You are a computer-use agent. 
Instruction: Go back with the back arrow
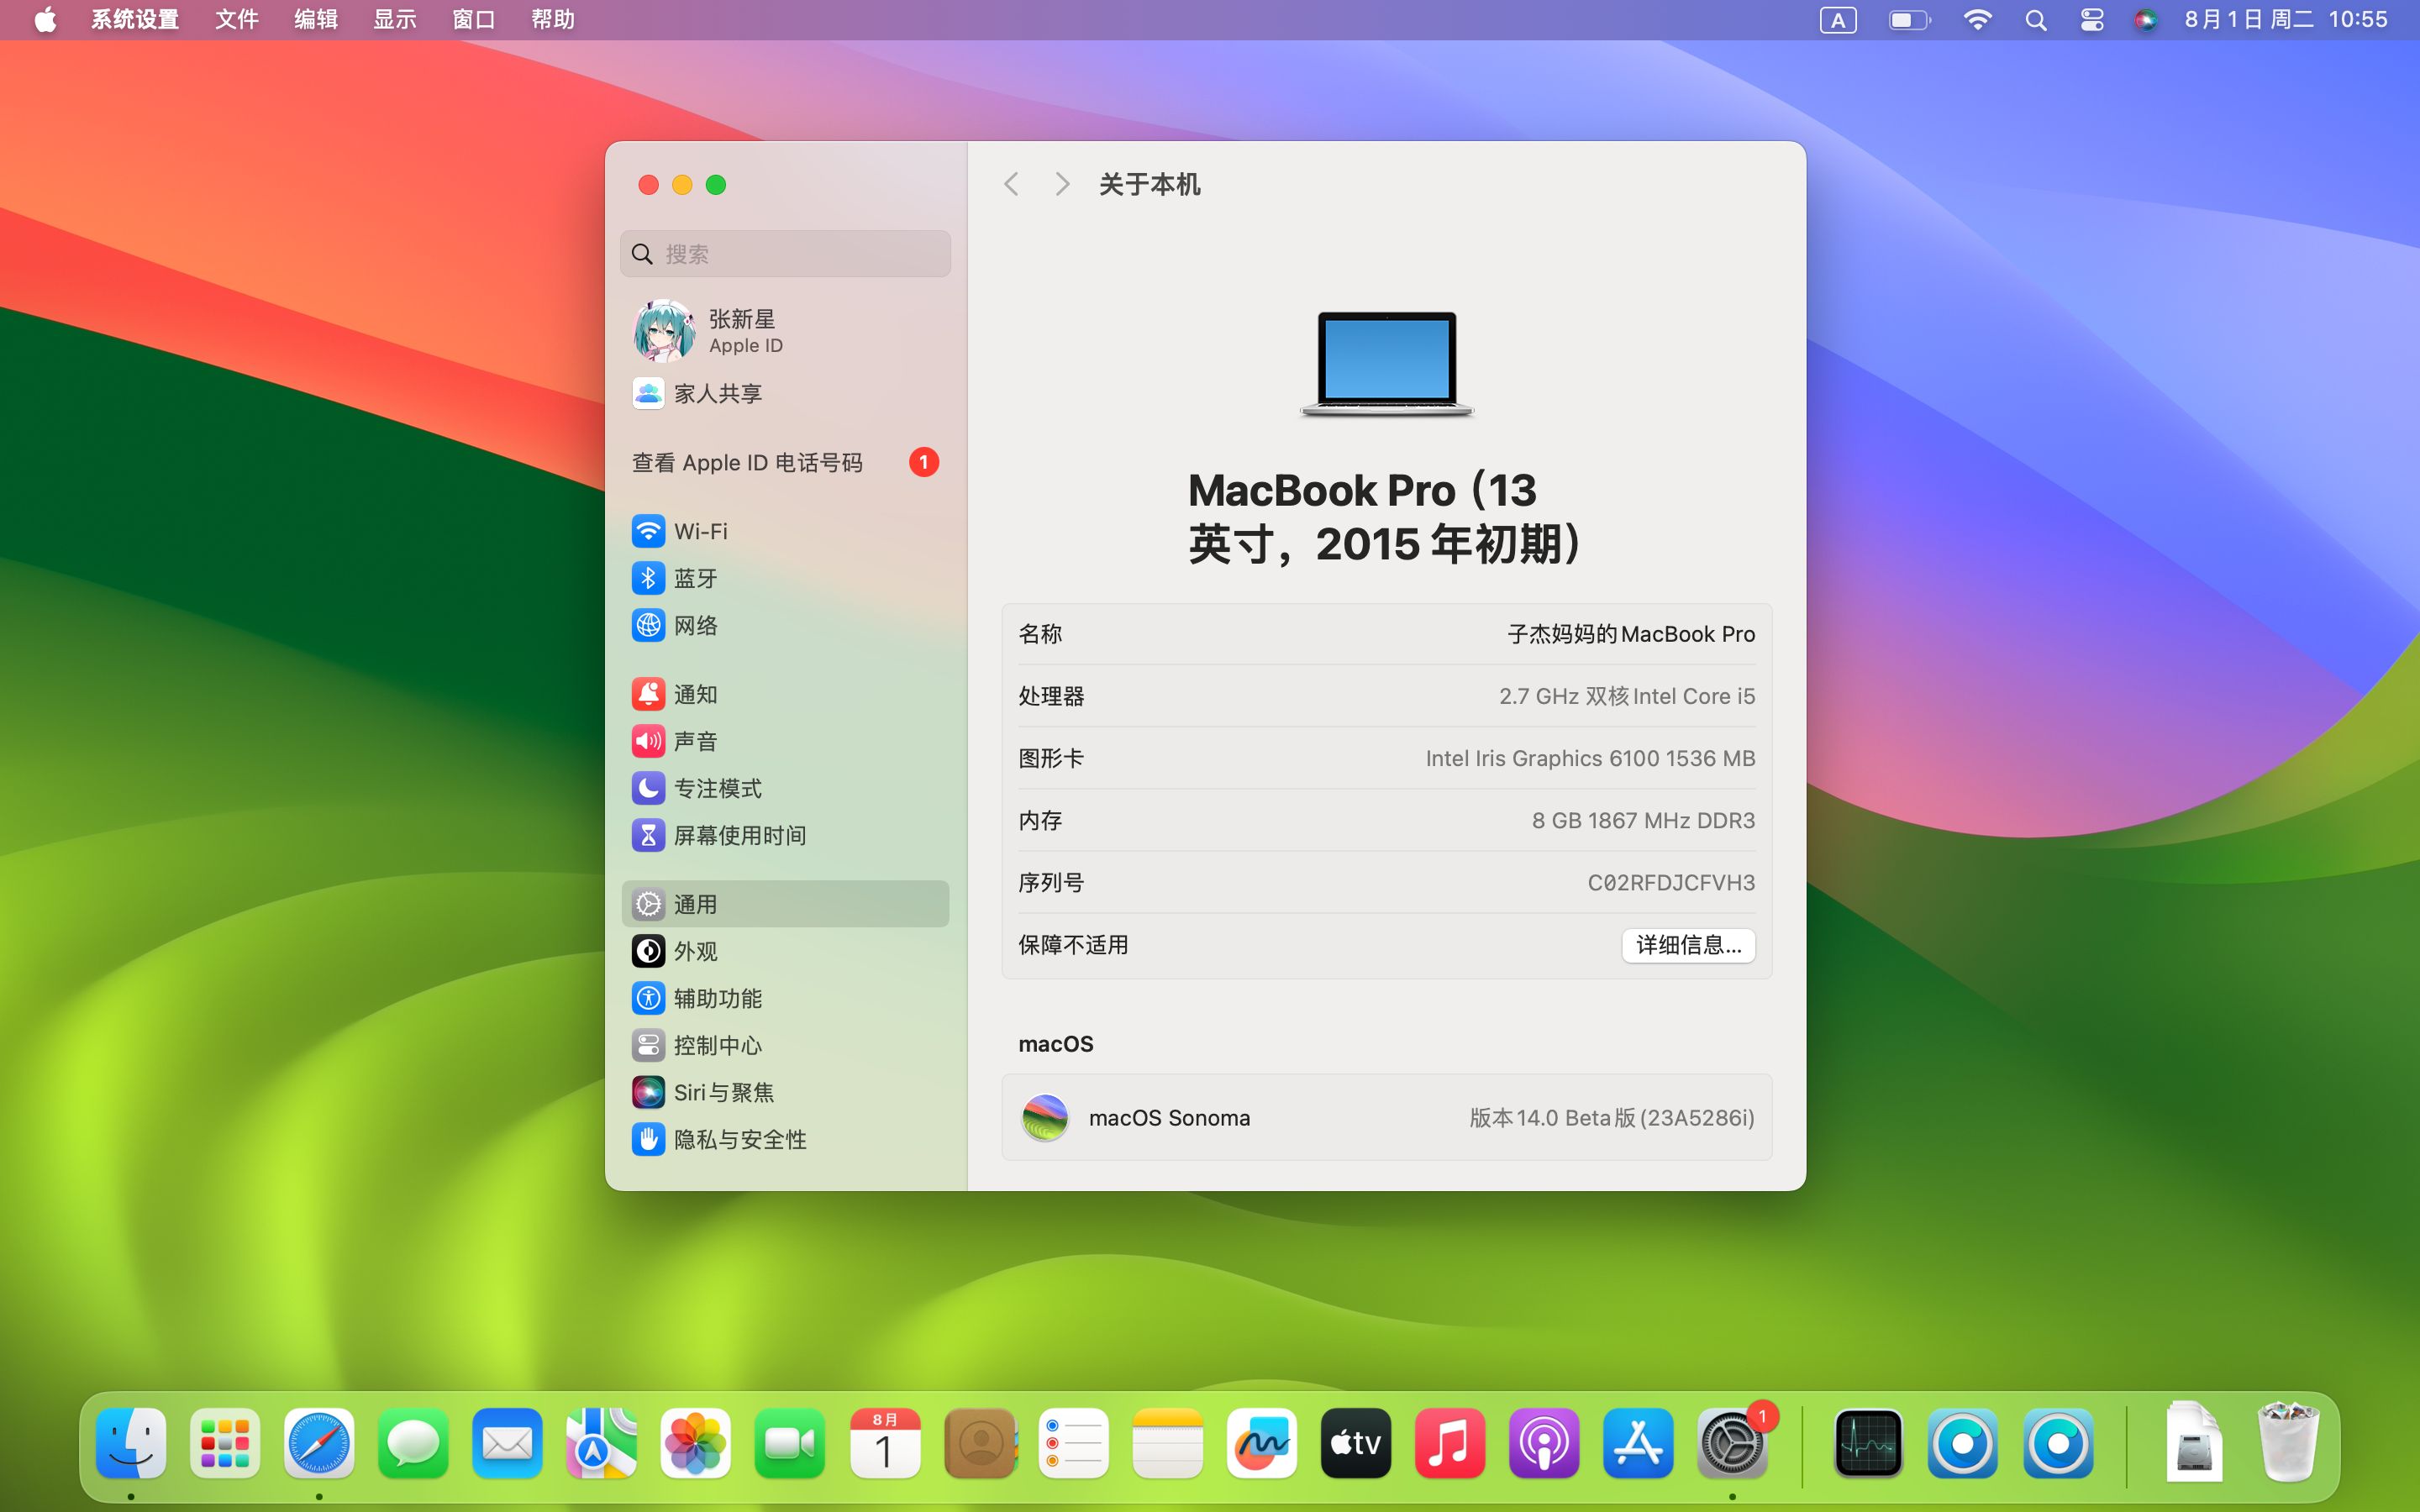(x=1011, y=184)
